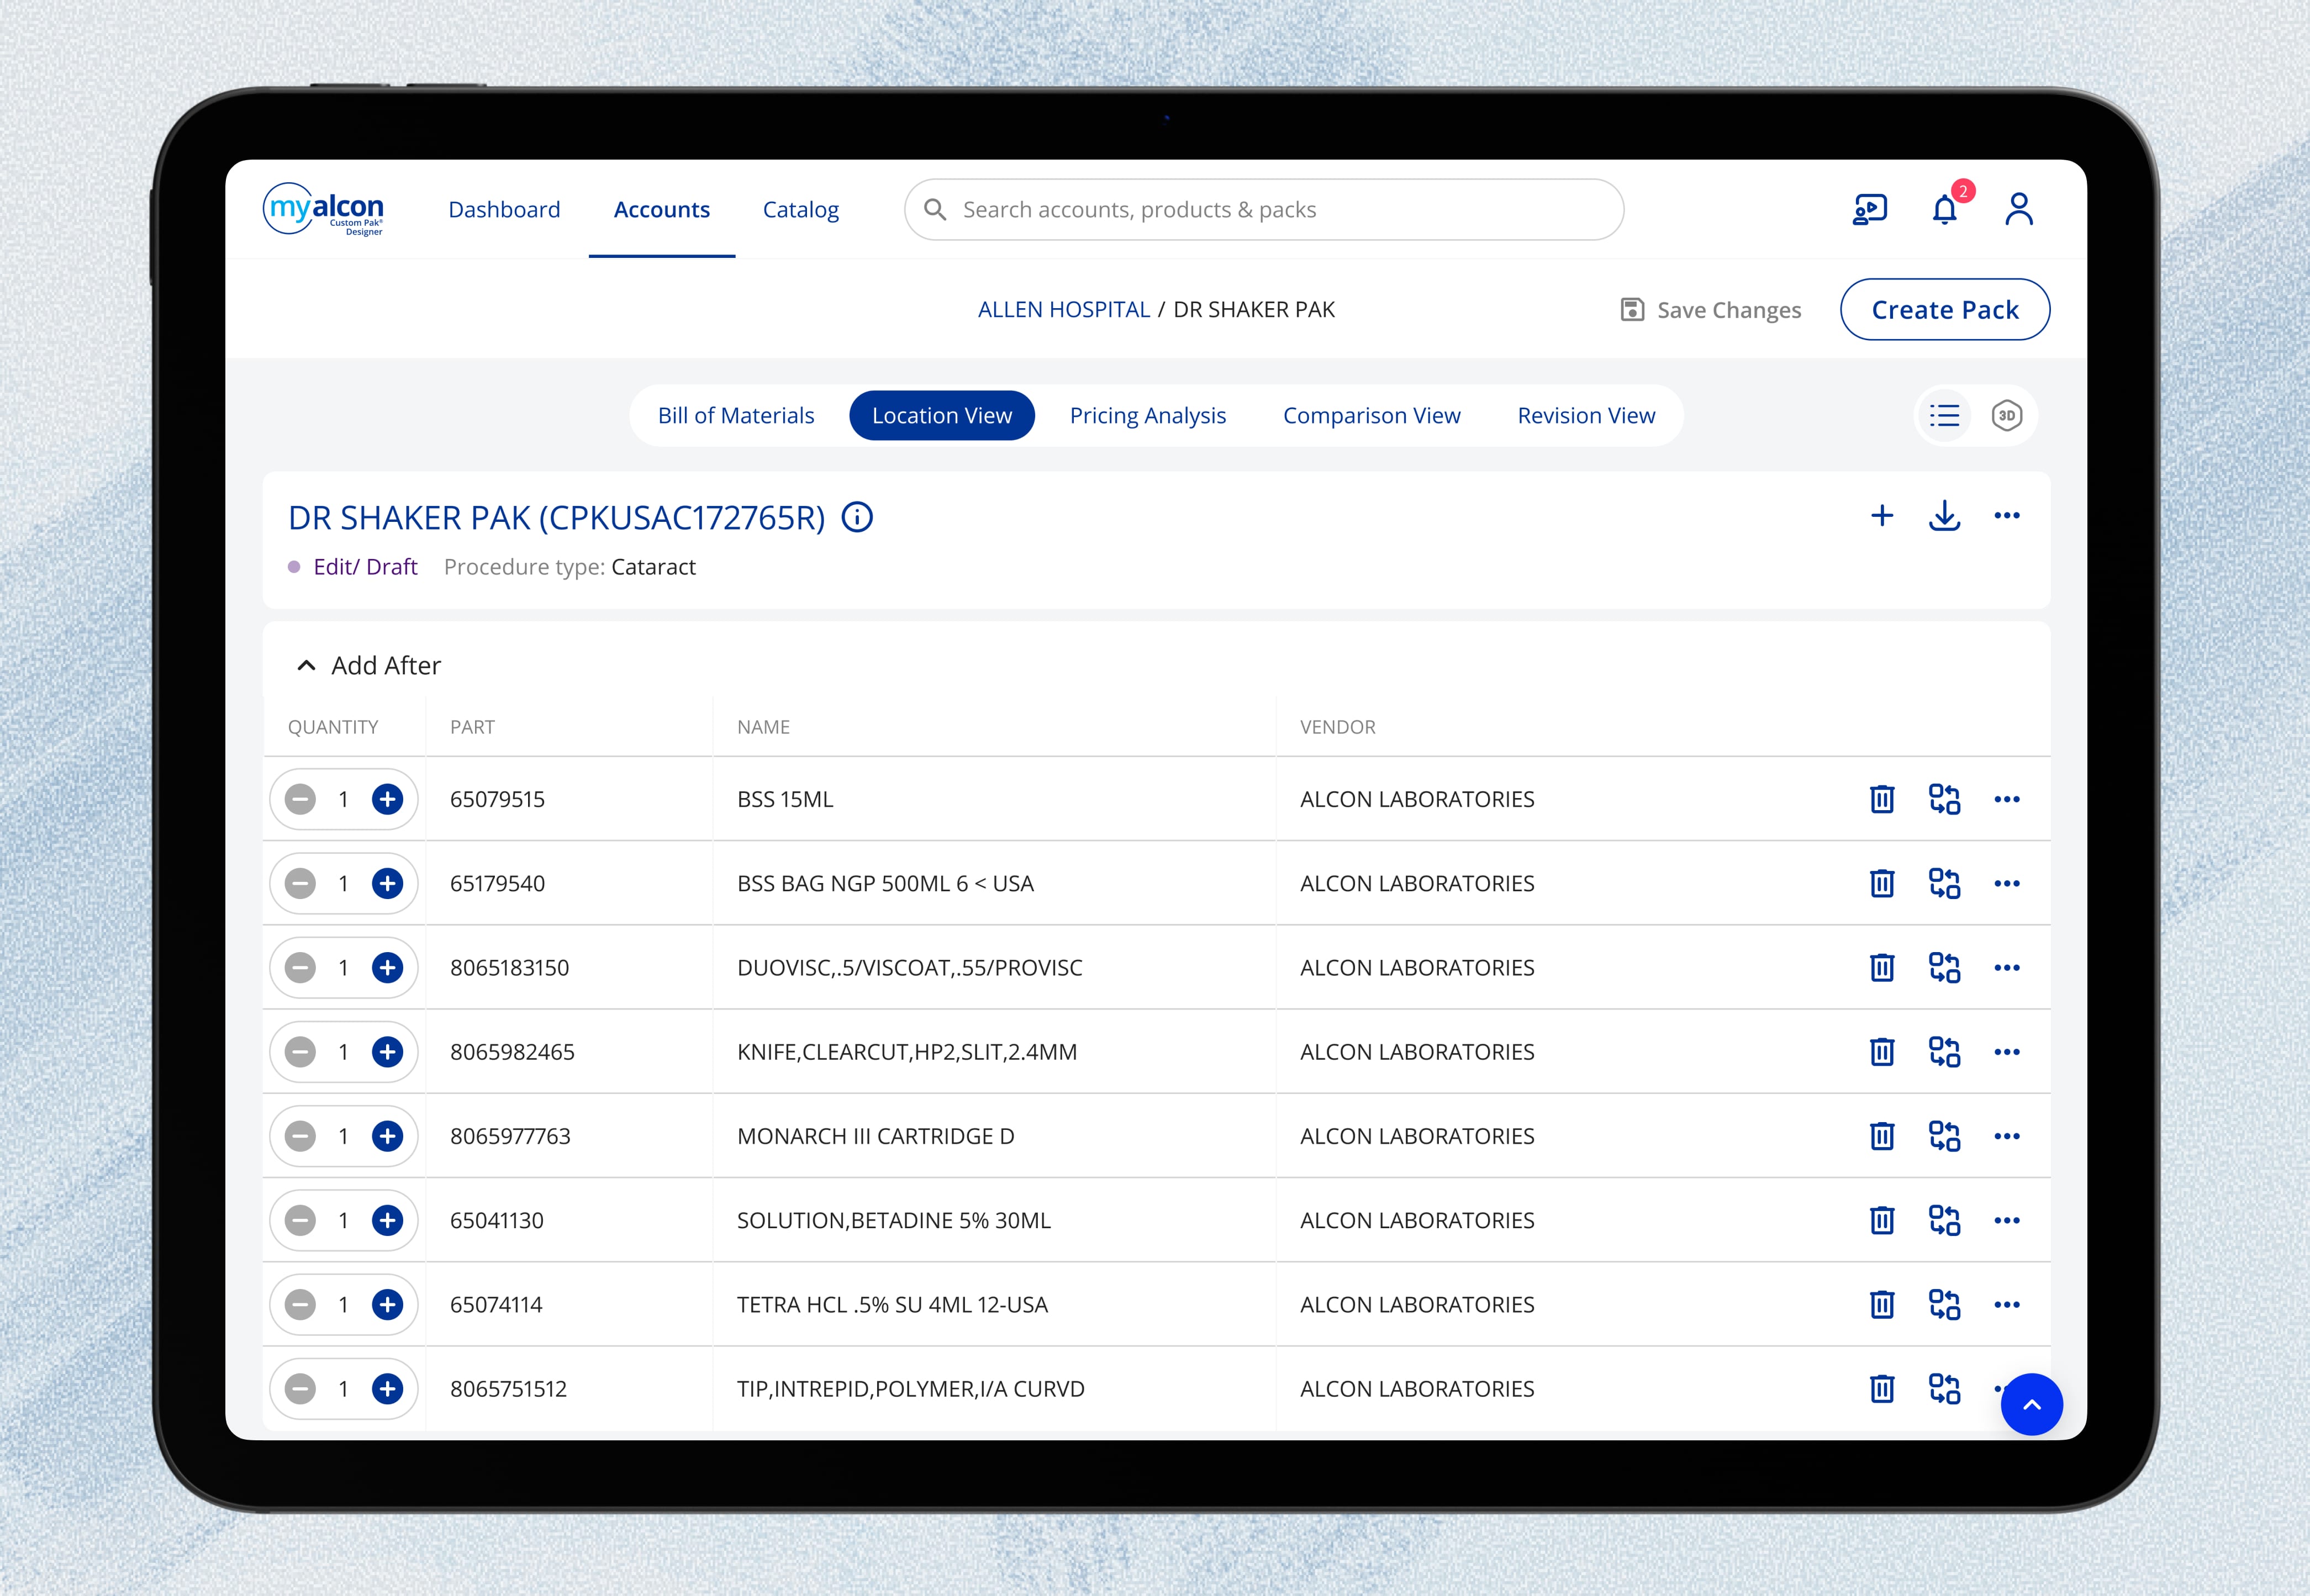Delete the MONARCH III CARTRIDGE D row

1882,1136
